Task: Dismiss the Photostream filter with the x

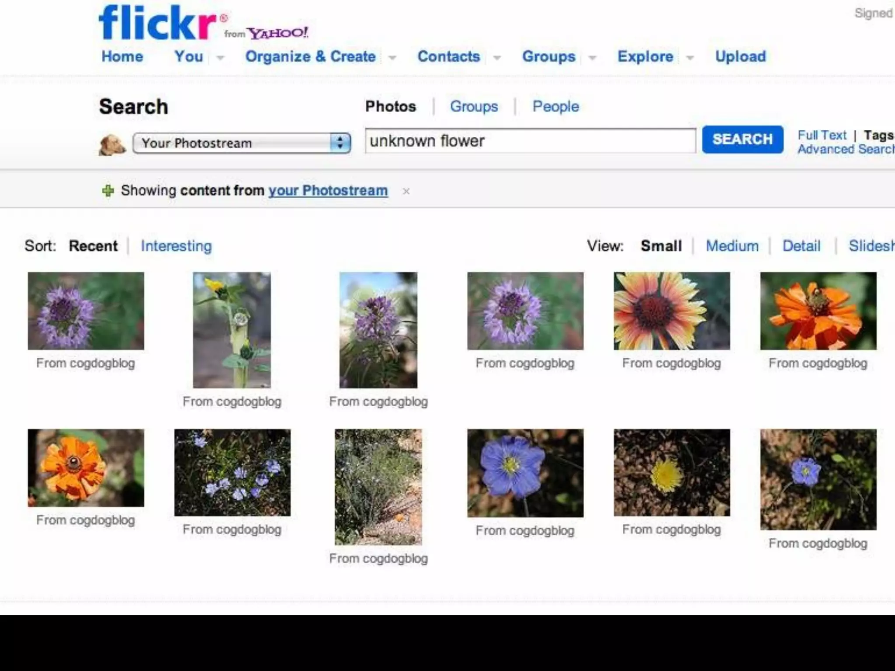Action: tap(406, 191)
